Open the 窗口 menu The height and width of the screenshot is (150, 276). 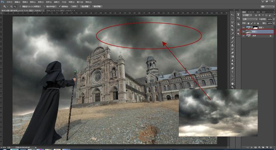(x=80, y=2)
